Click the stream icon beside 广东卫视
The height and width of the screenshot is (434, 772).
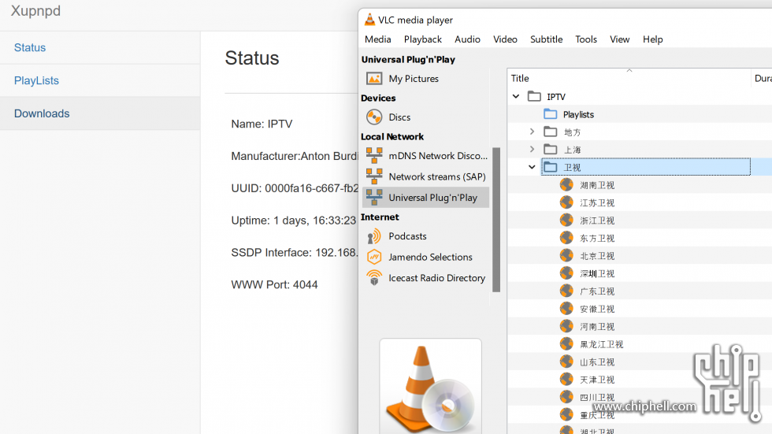pyautogui.click(x=566, y=291)
